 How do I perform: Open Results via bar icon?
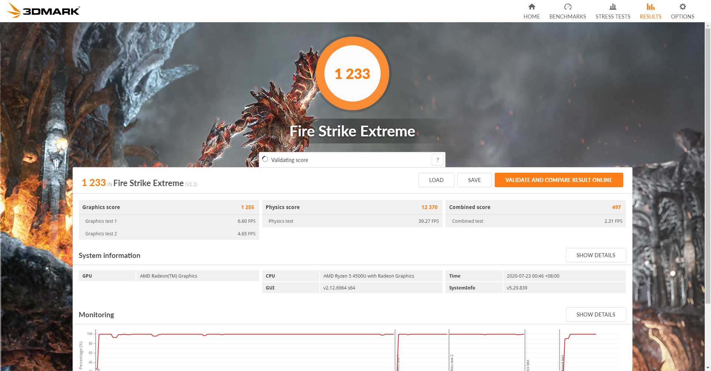point(651,7)
